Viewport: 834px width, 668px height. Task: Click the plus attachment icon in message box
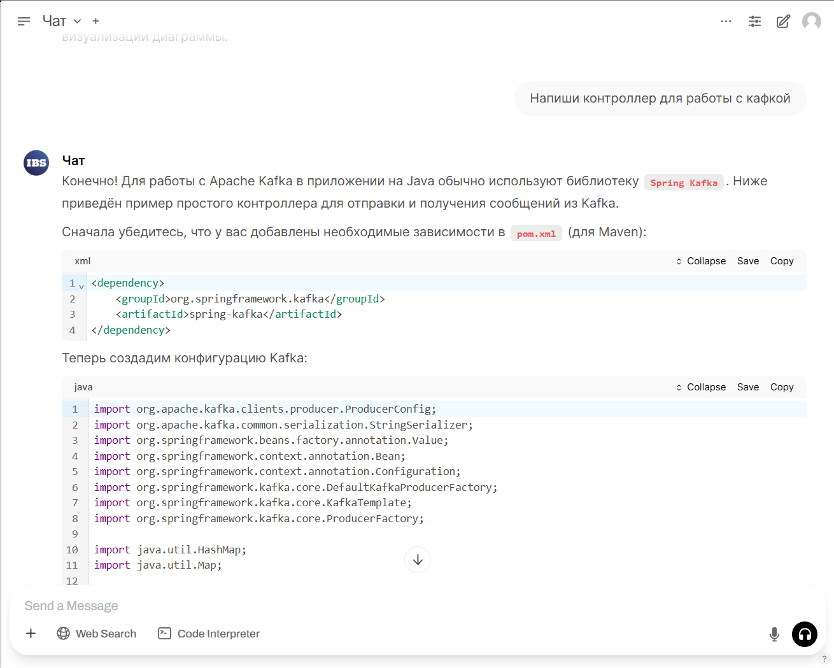click(x=31, y=634)
